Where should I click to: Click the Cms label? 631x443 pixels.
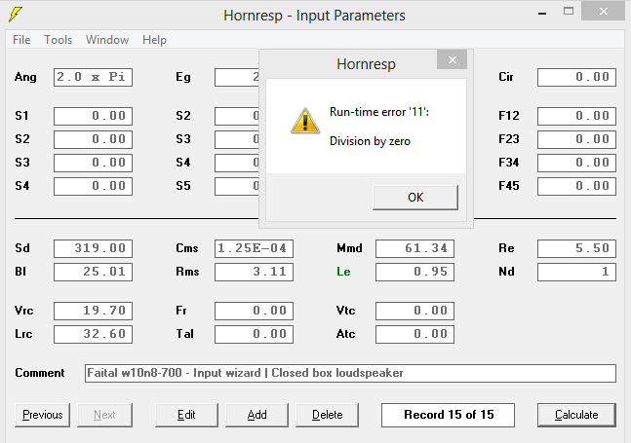click(186, 248)
